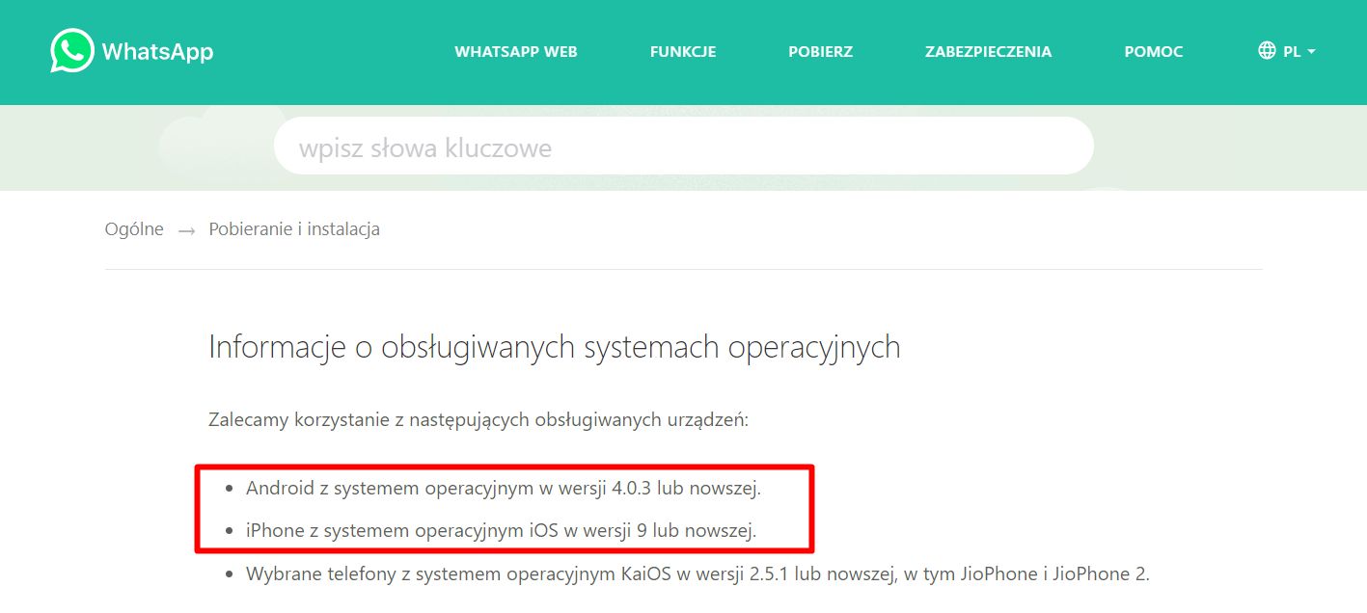Open the POMOC page

pyautogui.click(x=1153, y=52)
